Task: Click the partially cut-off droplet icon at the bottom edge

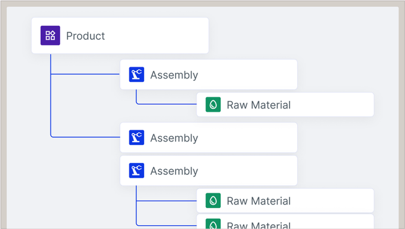Action: (213, 225)
